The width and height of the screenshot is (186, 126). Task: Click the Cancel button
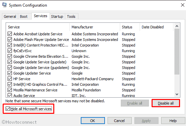[119, 121]
